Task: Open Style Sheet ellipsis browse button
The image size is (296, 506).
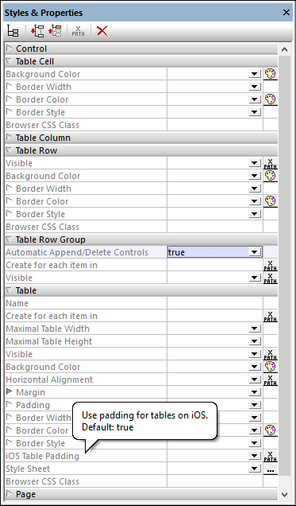Action: tap(271, 469)
